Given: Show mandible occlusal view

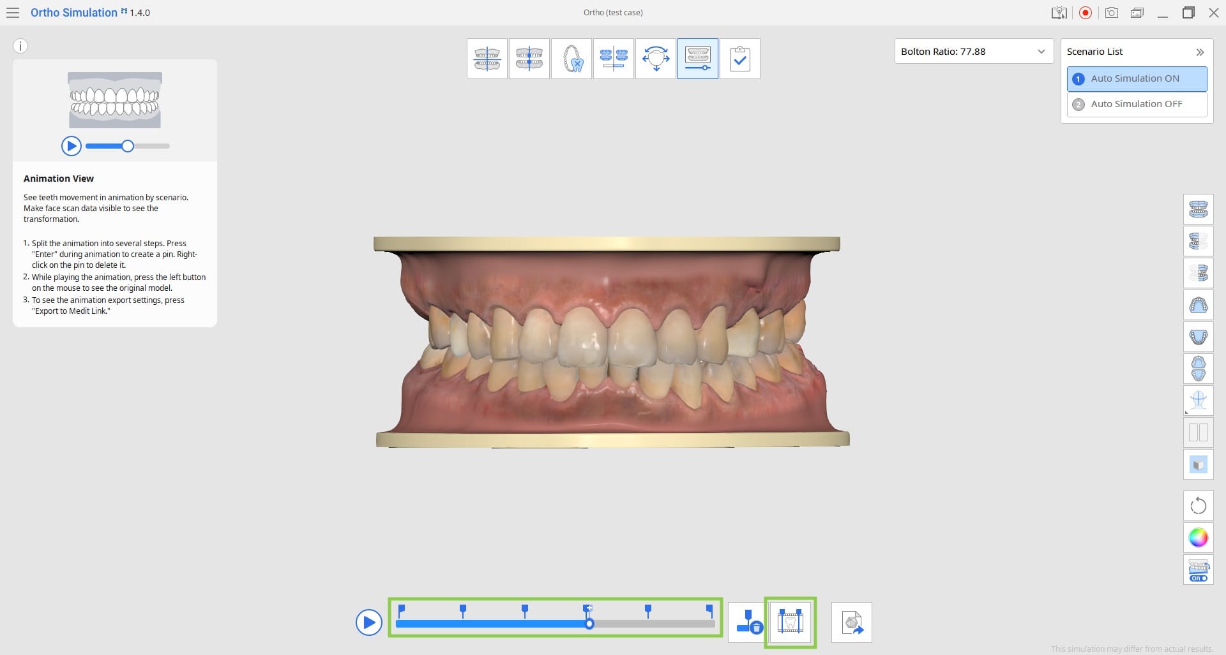Looking at the screenshot, I should coord(1199,337).
